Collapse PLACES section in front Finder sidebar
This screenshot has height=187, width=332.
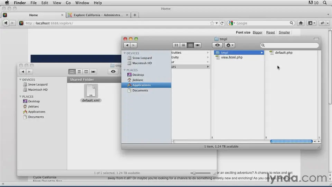pyautogui.click(x=125, y=70)
